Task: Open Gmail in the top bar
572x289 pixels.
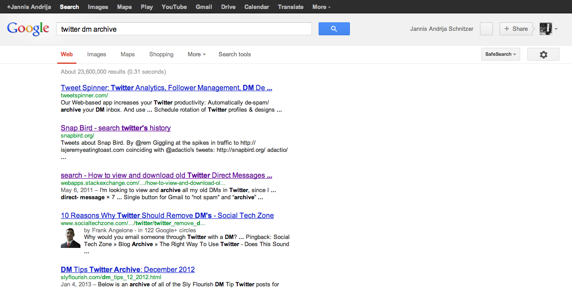Action: (204, 7)
